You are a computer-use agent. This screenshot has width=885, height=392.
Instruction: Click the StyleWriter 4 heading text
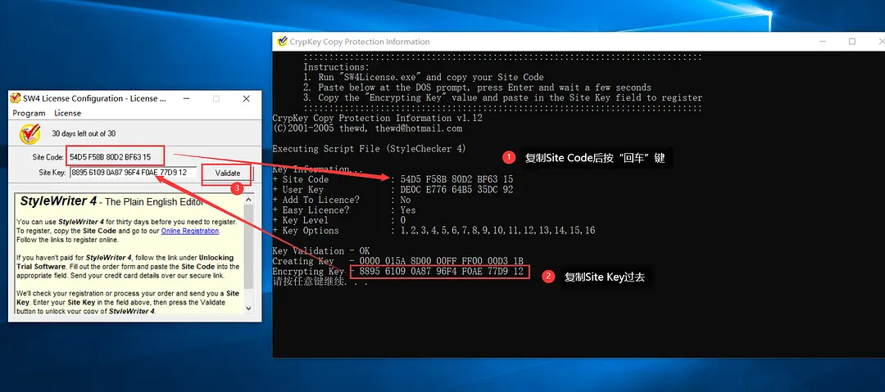pyautogui.click(x=58, y=201)
